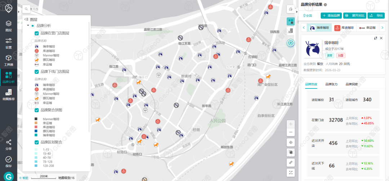
Task: Toggle 品牌在营门店图层 checkbox
Action: tap(36, 33)
